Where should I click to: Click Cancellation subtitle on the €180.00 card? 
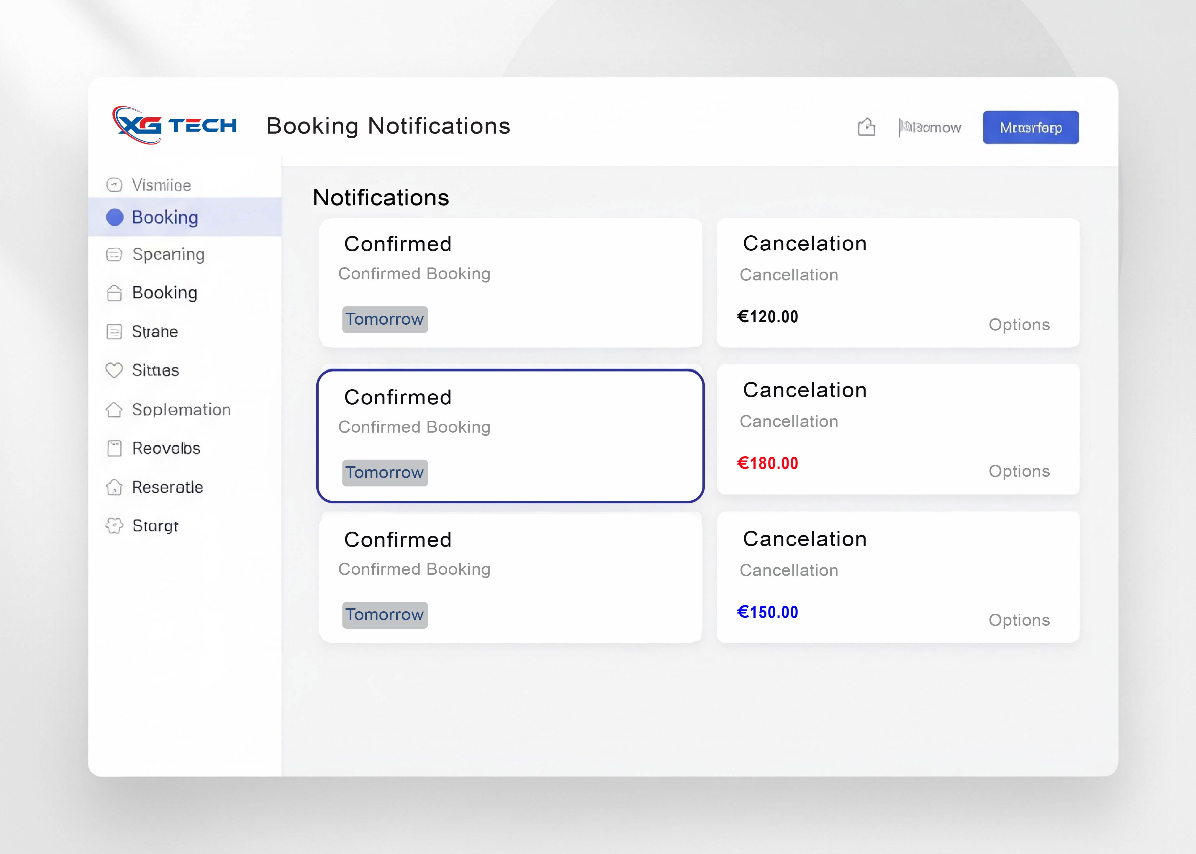[789, 421]
